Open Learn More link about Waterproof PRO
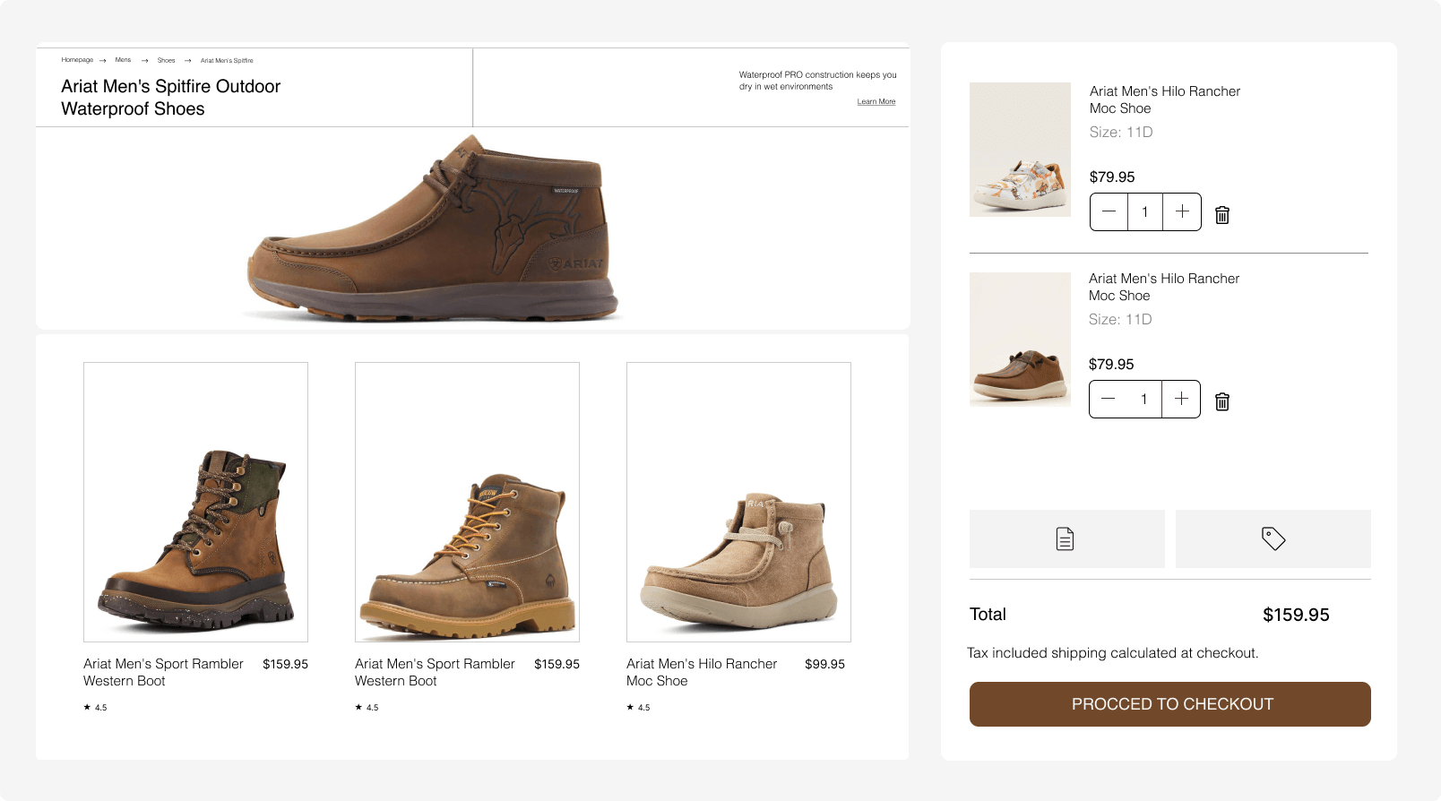This screenshot has height=801, width=1441. point(876,102)
